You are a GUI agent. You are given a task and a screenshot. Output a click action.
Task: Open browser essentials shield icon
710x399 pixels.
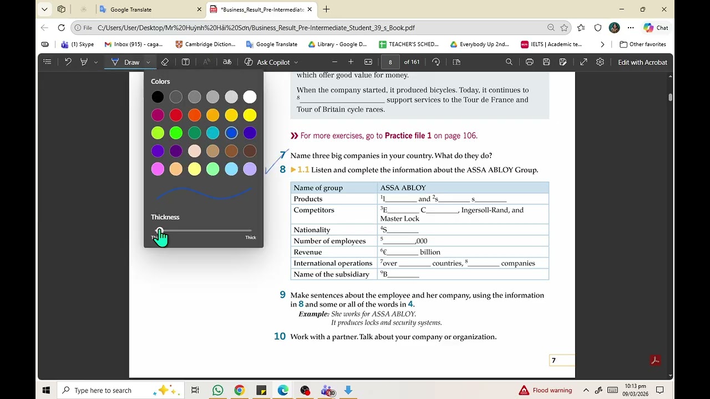(x=598, y=28)
